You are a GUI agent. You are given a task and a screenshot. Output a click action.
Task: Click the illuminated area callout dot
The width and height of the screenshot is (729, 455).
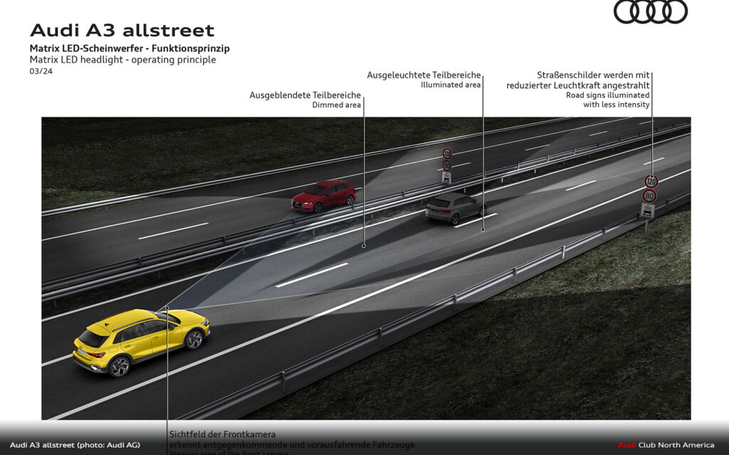point(483,230)
